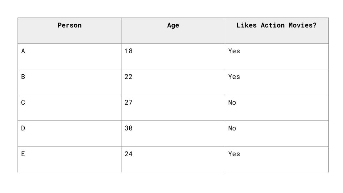The height and width of the screenshot is (193, 343).
Task: Click the cell labeled B
Action: [x=69, y=82]
